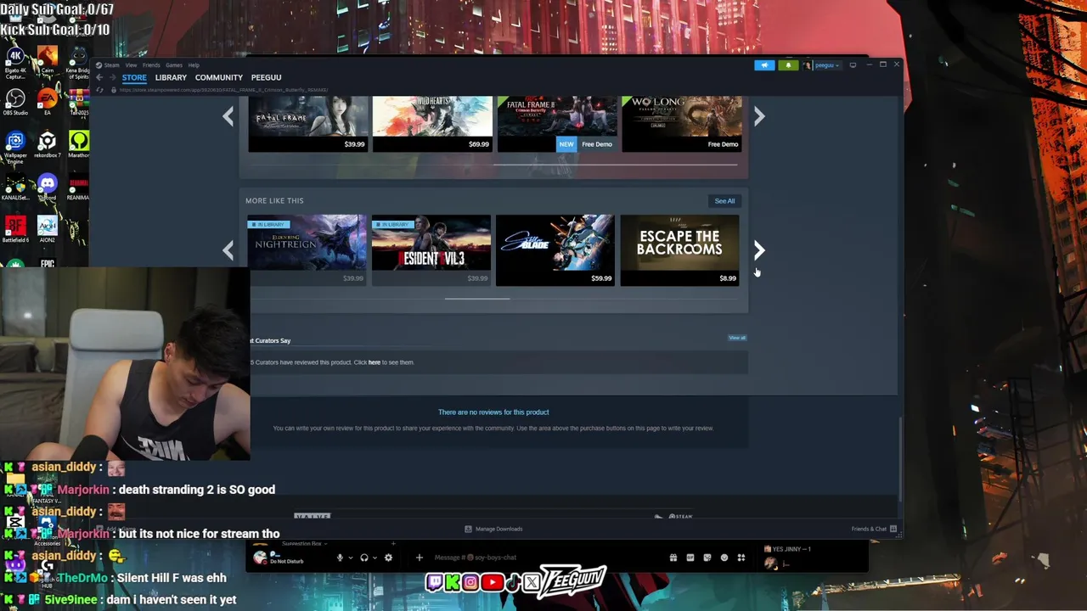Click View all in Curators section
1087x611 pixels.
[x=737, y=338]
